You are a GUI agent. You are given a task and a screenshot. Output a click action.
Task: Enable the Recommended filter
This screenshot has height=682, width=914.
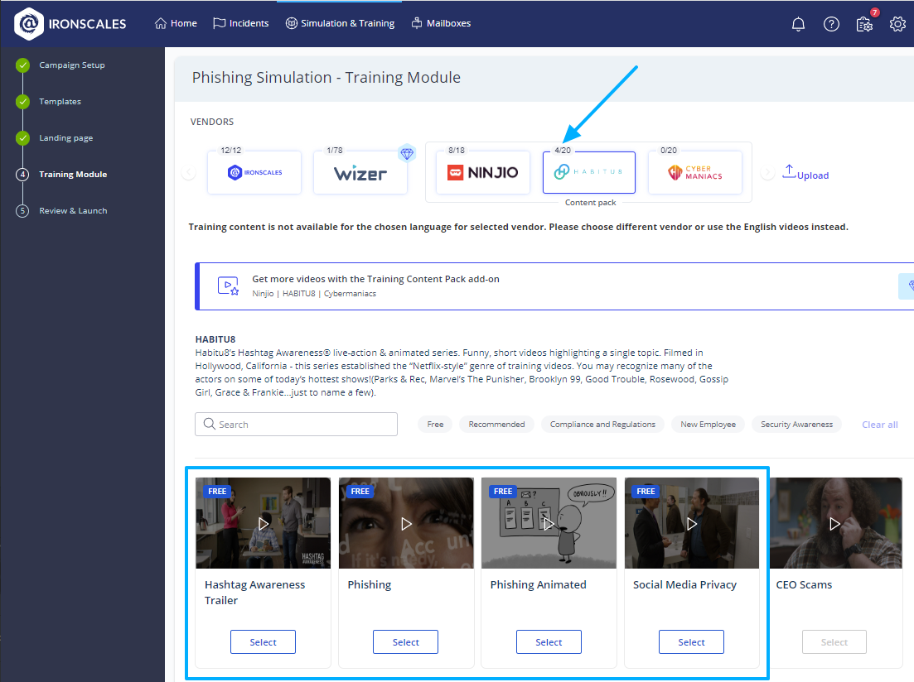(x=496, y=424)
